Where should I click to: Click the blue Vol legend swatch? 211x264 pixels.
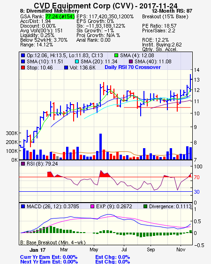coord(66,68)
